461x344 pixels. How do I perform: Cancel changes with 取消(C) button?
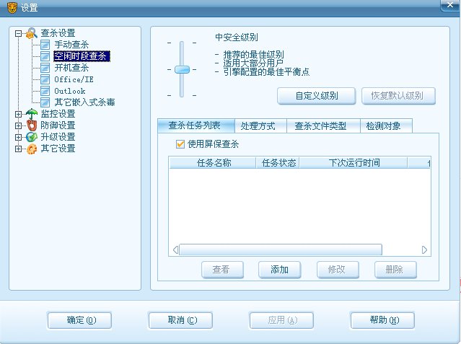(x=180, y=320)
